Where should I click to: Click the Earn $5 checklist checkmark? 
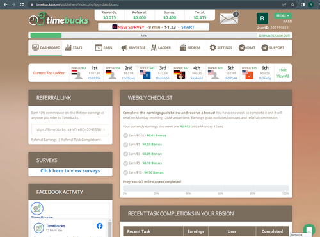125,163
